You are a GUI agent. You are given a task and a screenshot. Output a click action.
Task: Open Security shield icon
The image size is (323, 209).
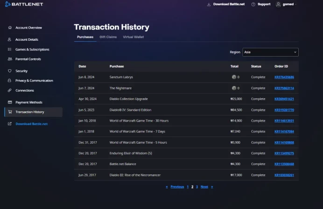pyautogui.click(x=9, y=71)
